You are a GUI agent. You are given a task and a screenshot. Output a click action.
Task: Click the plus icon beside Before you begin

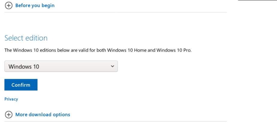pyautogui.click(x=9, y=5)
